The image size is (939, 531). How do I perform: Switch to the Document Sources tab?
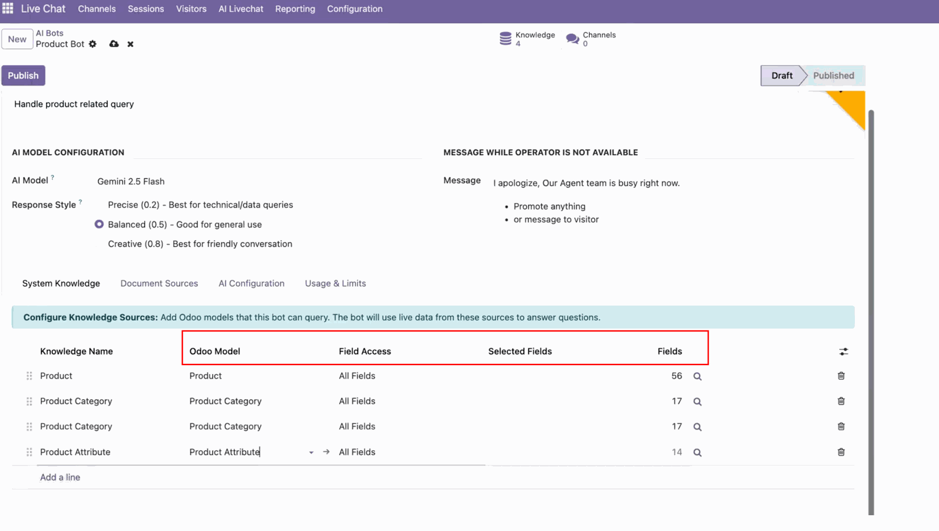point(159,284)
